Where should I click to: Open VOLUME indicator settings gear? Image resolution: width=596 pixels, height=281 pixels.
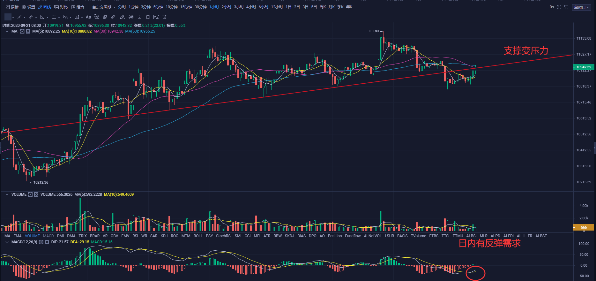pyautogui.click(x=30, y=194)
